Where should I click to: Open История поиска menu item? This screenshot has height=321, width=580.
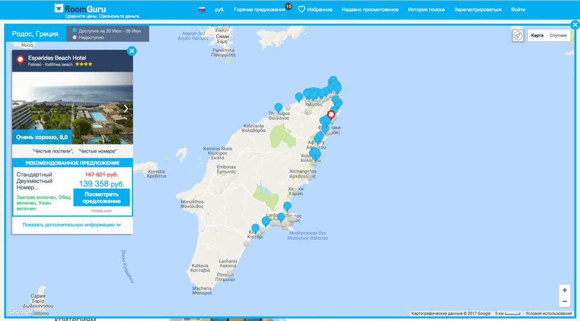pos(426,10)
